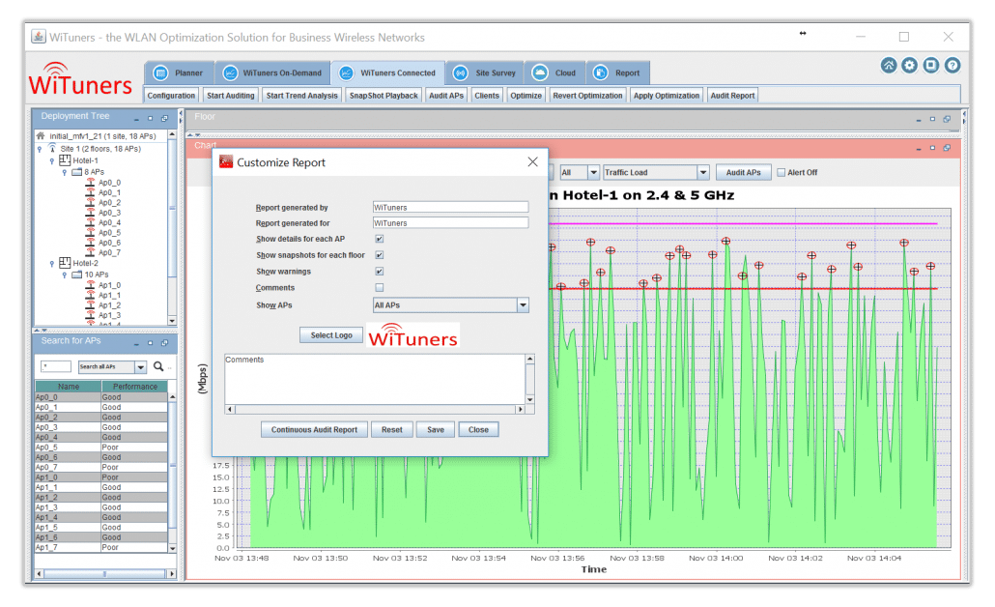Click the Report generated for field

click(x=450, y=223)
